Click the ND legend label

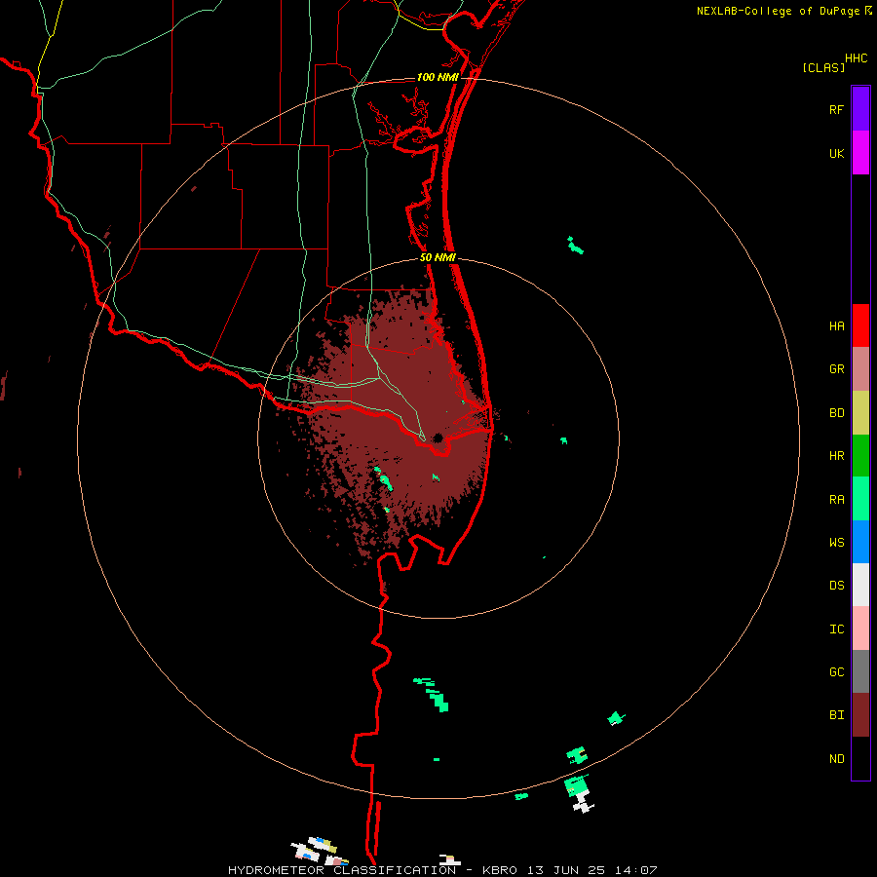pos(837,759)
